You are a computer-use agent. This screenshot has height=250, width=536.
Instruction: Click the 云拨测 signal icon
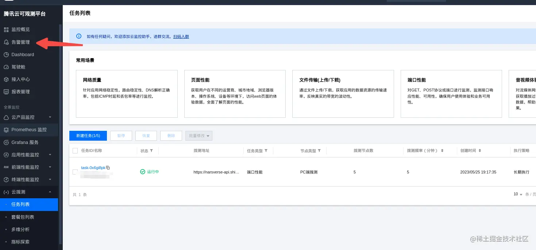[6, 192]
